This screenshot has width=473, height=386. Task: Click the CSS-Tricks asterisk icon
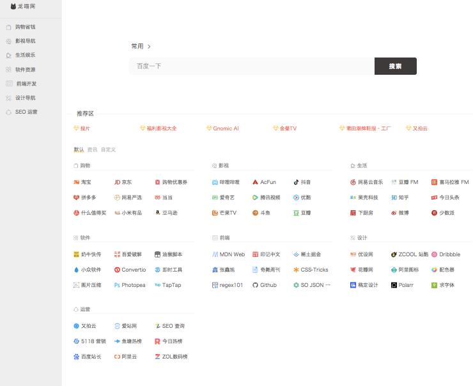(x=296, y=270)
